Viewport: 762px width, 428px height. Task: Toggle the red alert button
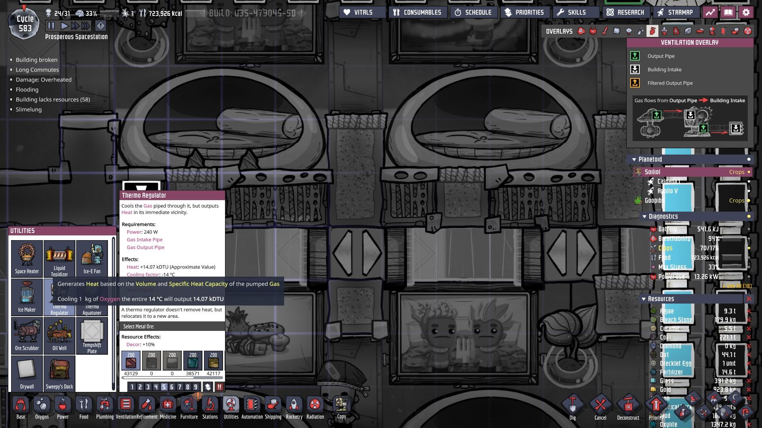coord(101,26)
